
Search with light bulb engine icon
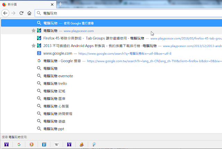[x=94, y=144]
